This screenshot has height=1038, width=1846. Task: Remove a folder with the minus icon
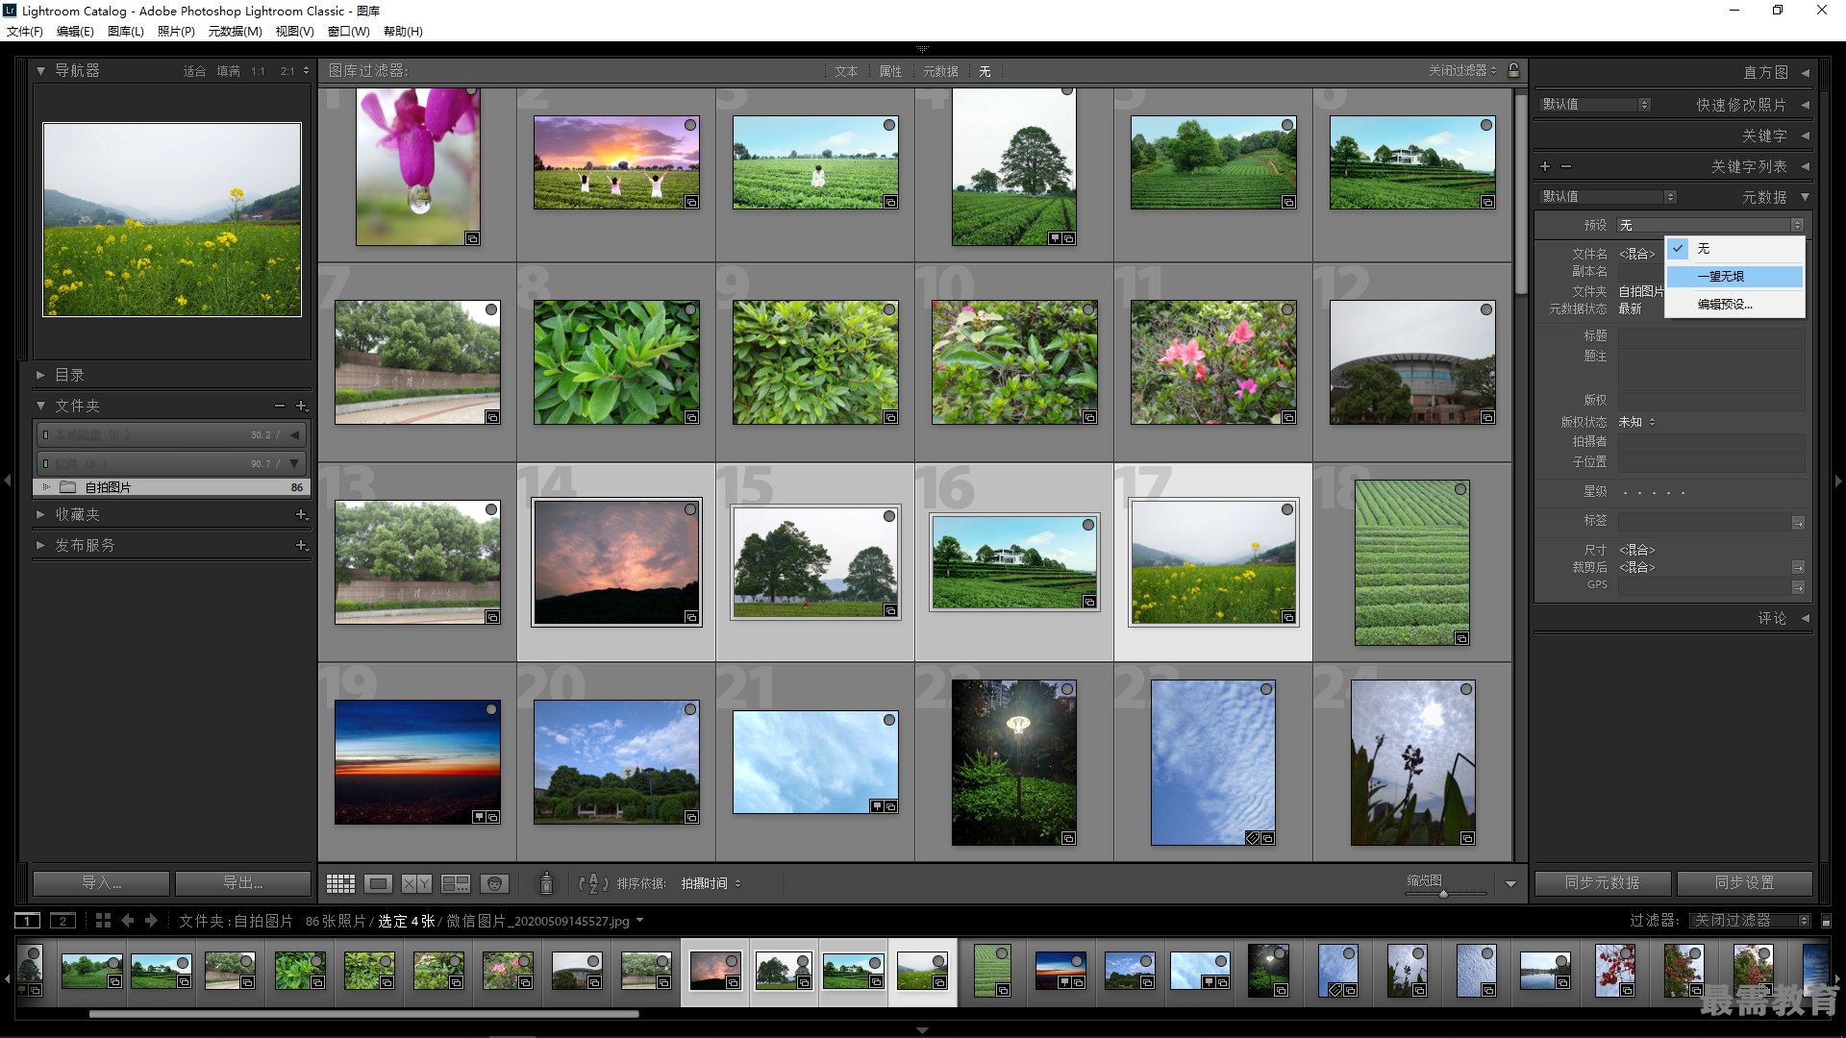click(x=280, y=406)
